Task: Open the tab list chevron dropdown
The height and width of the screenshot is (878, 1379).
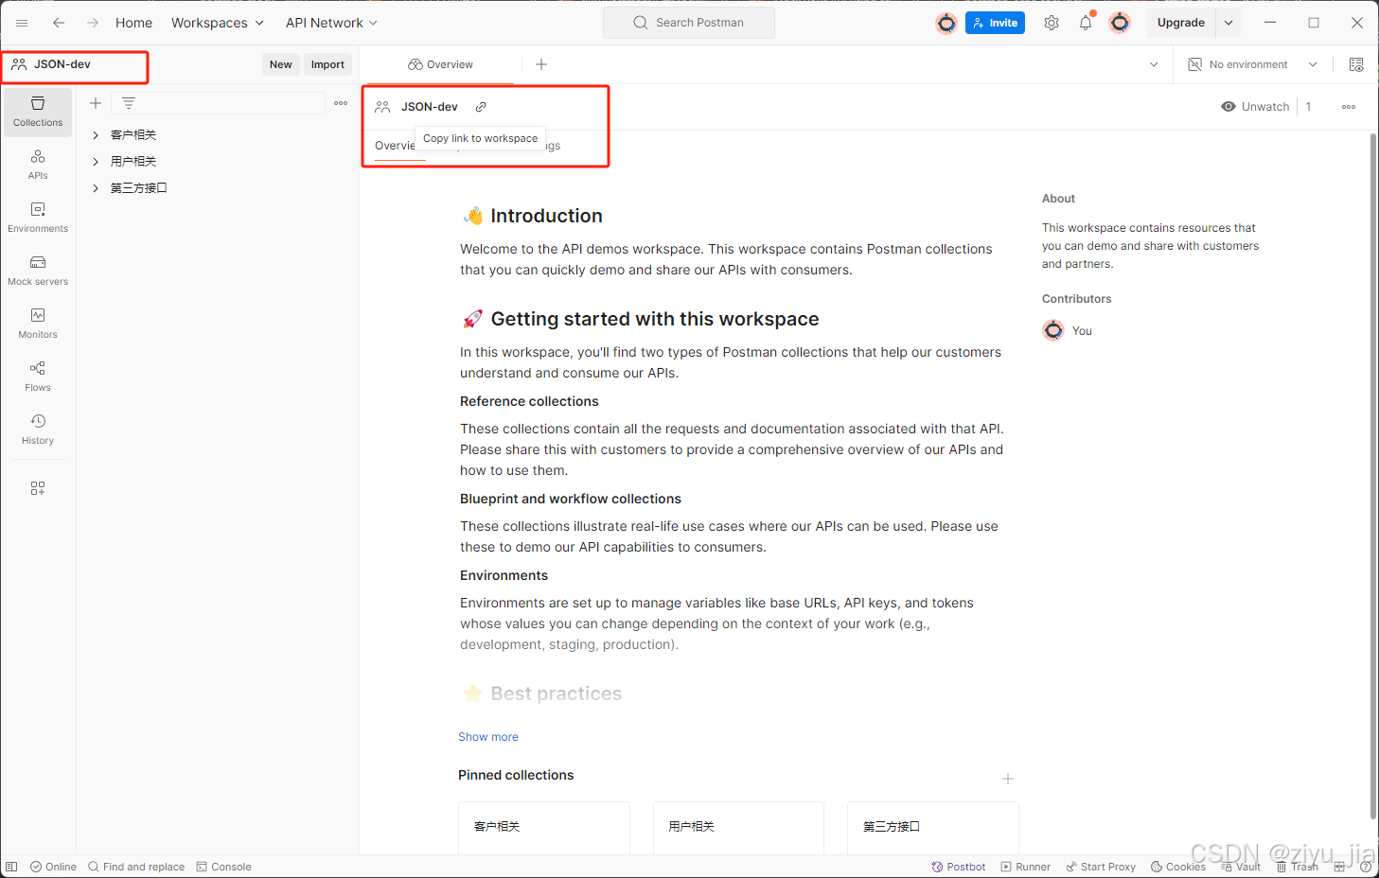Action: click(1154, 64)
